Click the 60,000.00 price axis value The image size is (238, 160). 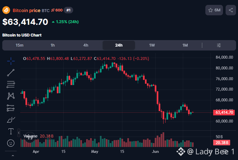(x=224, y=121)
